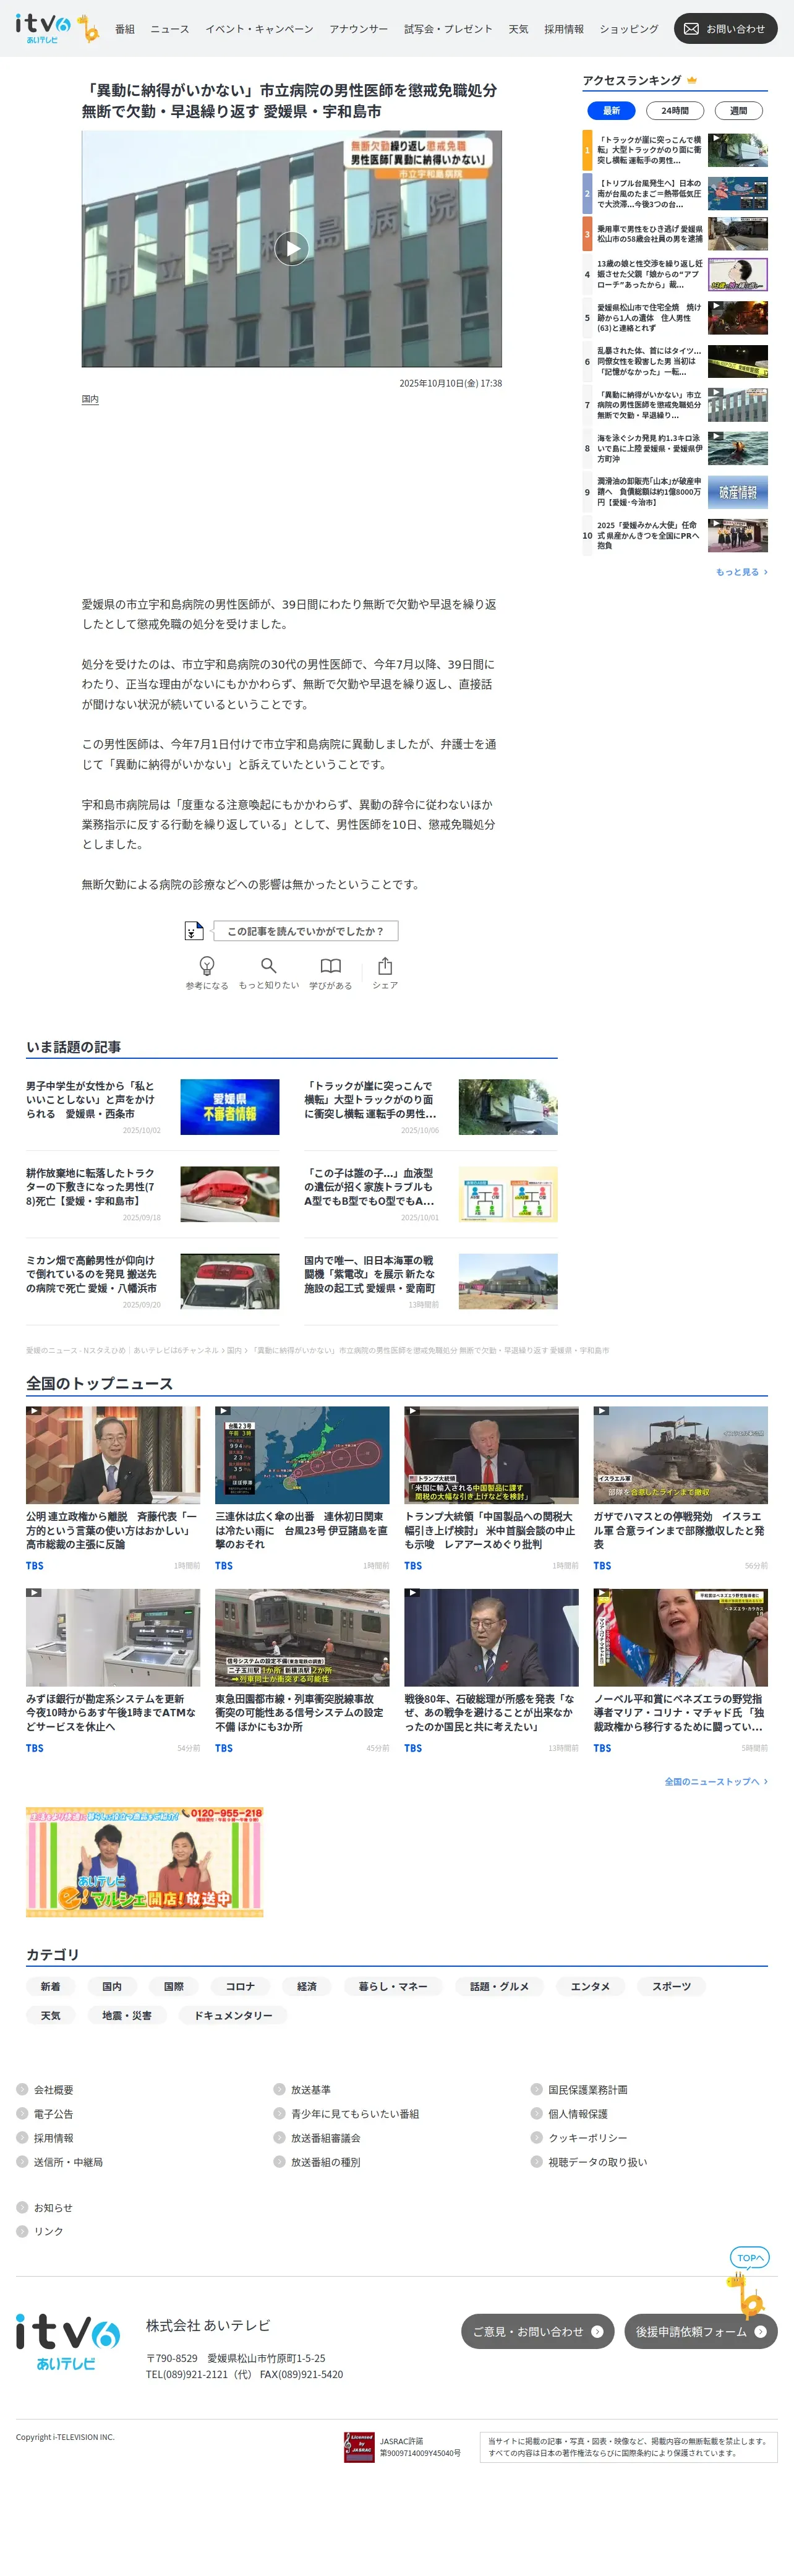Screen dimensions: 794x2576
Task: Select the 週間 ranking tab
Action: tap(738, 111)
